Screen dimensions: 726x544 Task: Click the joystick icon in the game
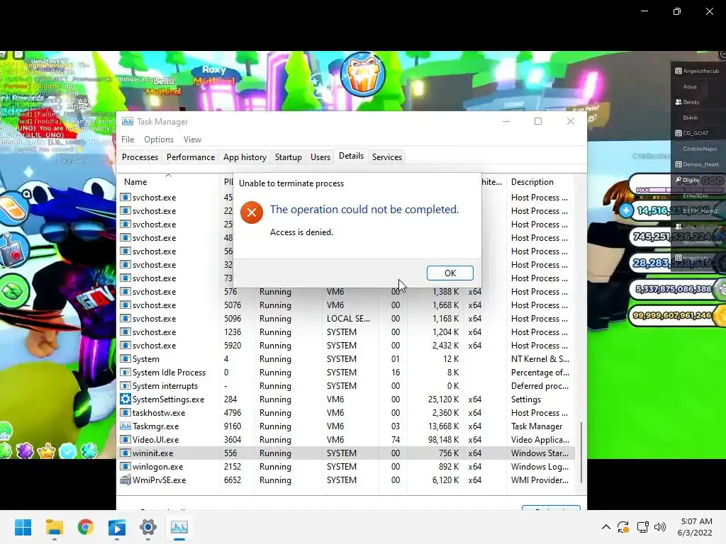(13, 250)
